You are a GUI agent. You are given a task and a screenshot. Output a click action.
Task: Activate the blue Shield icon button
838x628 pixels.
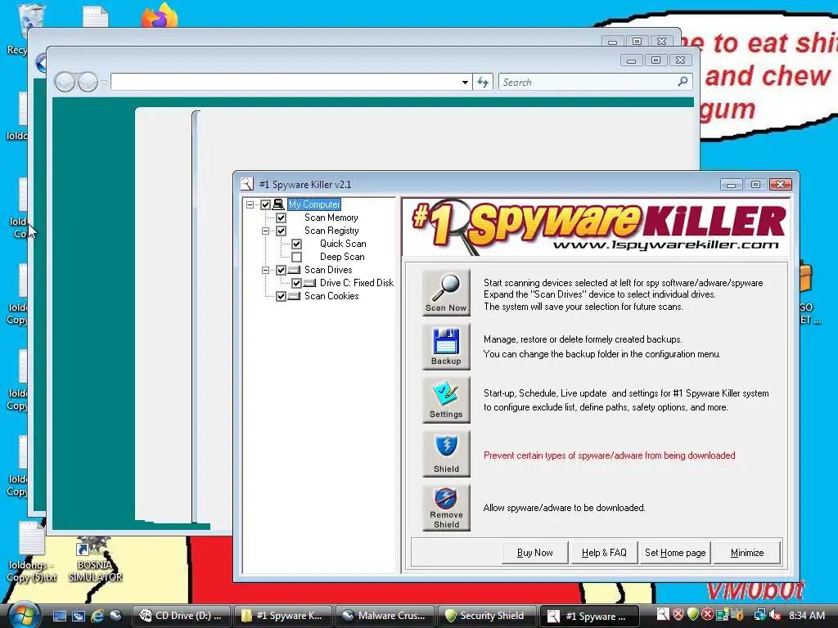click(x=446, y=453)
